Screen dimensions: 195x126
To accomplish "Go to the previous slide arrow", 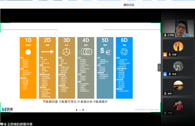I will pos(76,110).
